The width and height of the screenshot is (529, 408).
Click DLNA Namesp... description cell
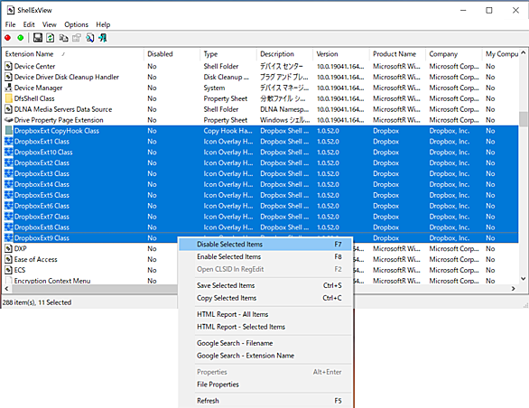(284, 109)
